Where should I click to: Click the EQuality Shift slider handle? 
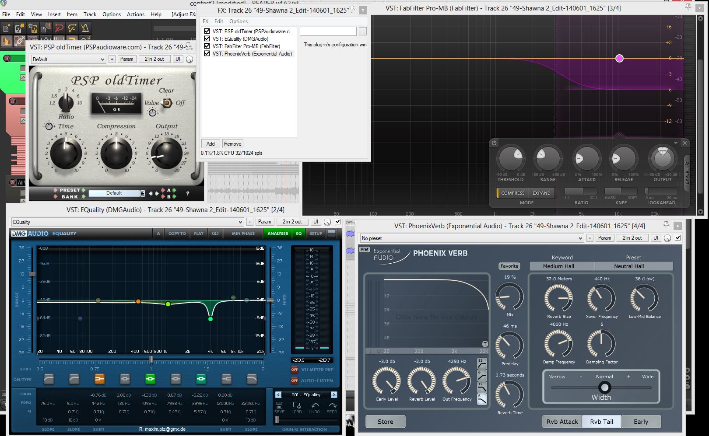tap(151, 359)
